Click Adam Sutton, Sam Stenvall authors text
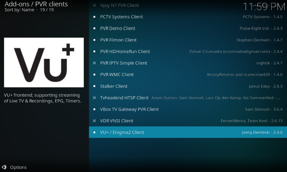The width and height of the screenshot is (287, 172). click(x=216, y=98)
